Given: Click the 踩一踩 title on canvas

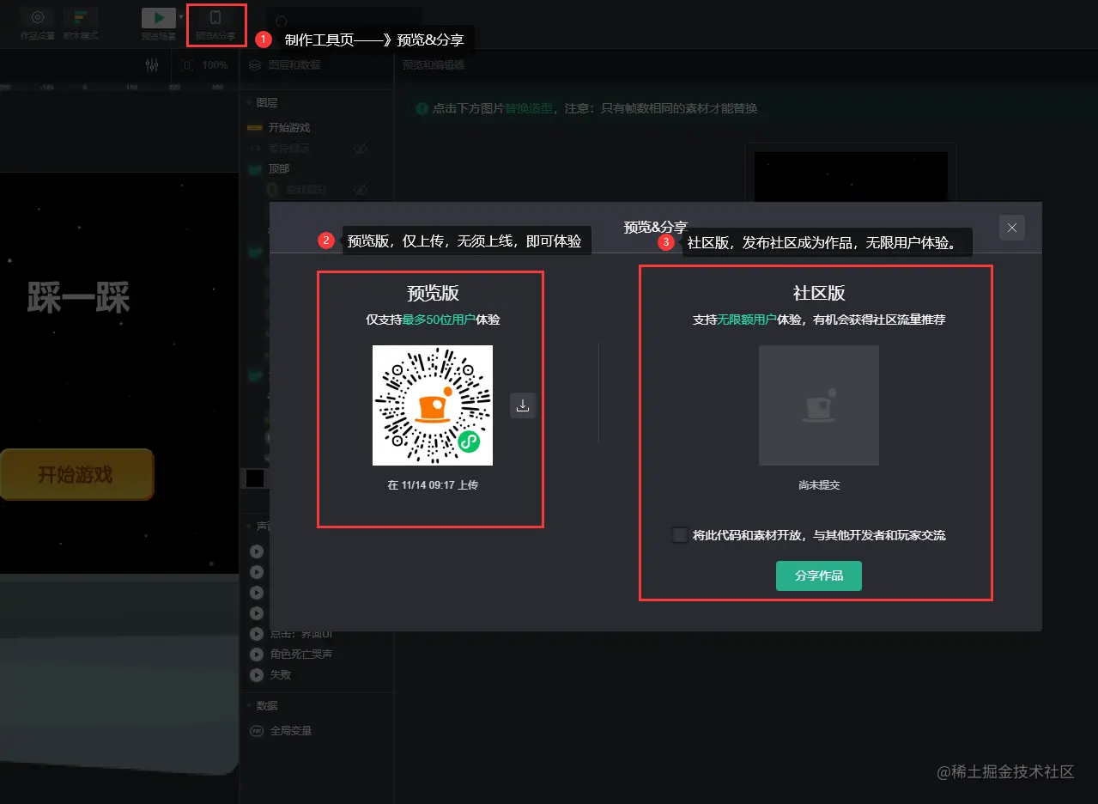Looking at the screenshot, I should pyautogui.click(x=78, y=298).
